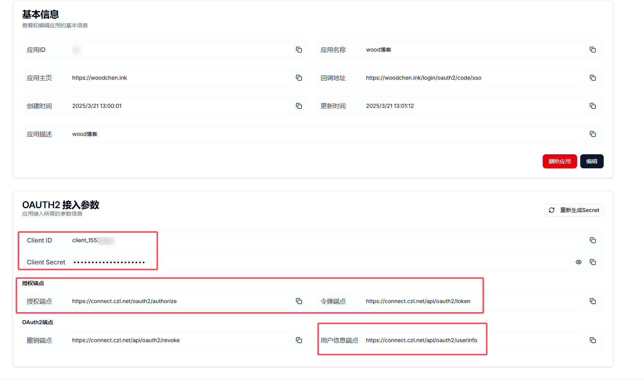Regenerate secret via 重新生成Secret button
The width and height of the screenshot is (644, 380).
[x=574, y=210]
